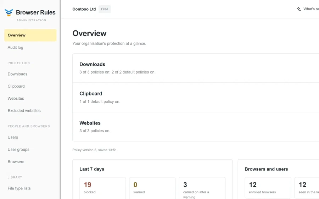Viewport: 319px width, 199px height.
Task: Click the Free plan badge
Action: 105,9
